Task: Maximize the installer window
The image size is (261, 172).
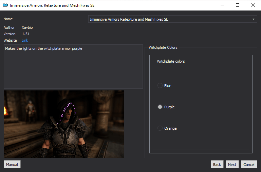Action: [238, 5]
